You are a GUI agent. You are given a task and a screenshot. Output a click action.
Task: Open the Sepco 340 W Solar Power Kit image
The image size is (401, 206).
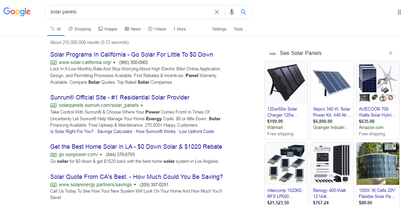click(332, 82)
